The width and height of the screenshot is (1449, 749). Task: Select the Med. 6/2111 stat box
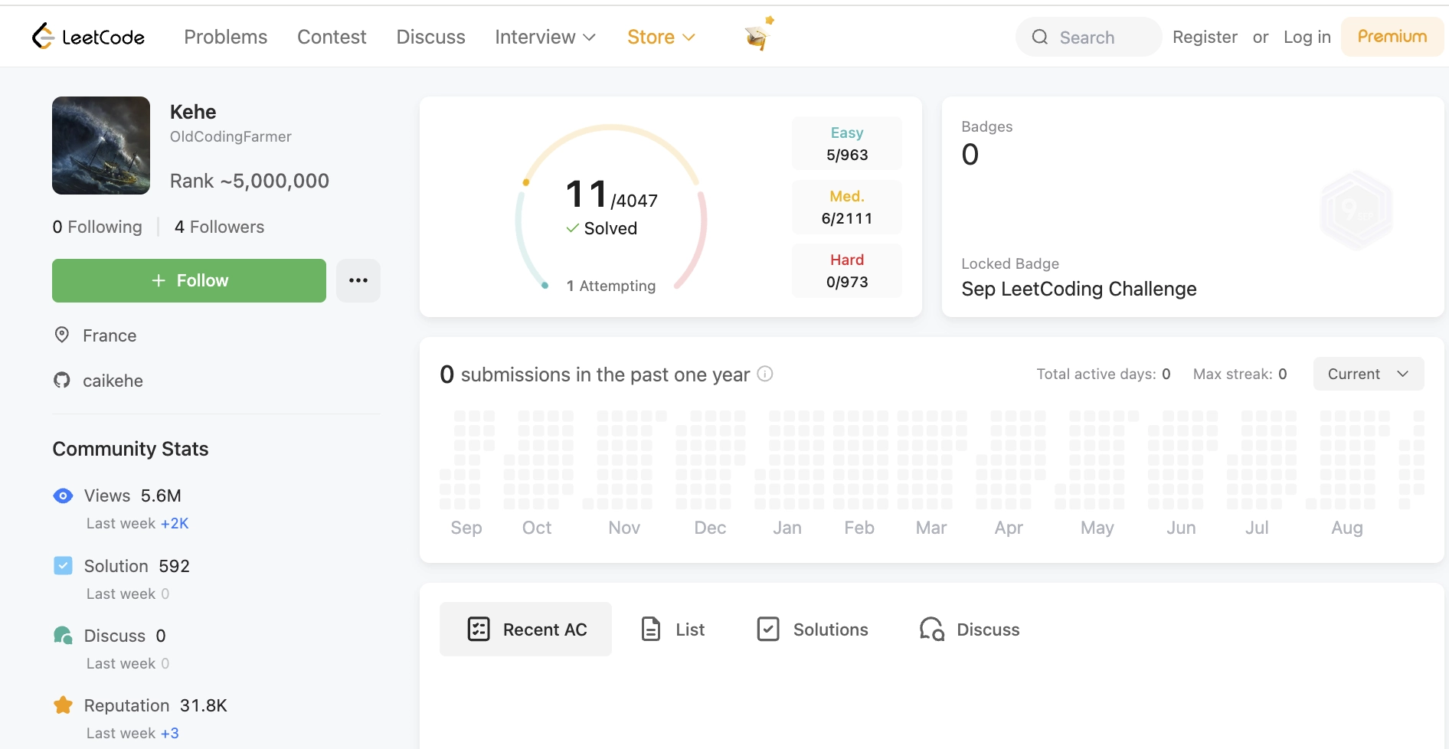tap(846, 207)
